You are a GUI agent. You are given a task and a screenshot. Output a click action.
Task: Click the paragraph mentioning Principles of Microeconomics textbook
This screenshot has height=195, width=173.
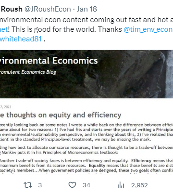[86, 150]
